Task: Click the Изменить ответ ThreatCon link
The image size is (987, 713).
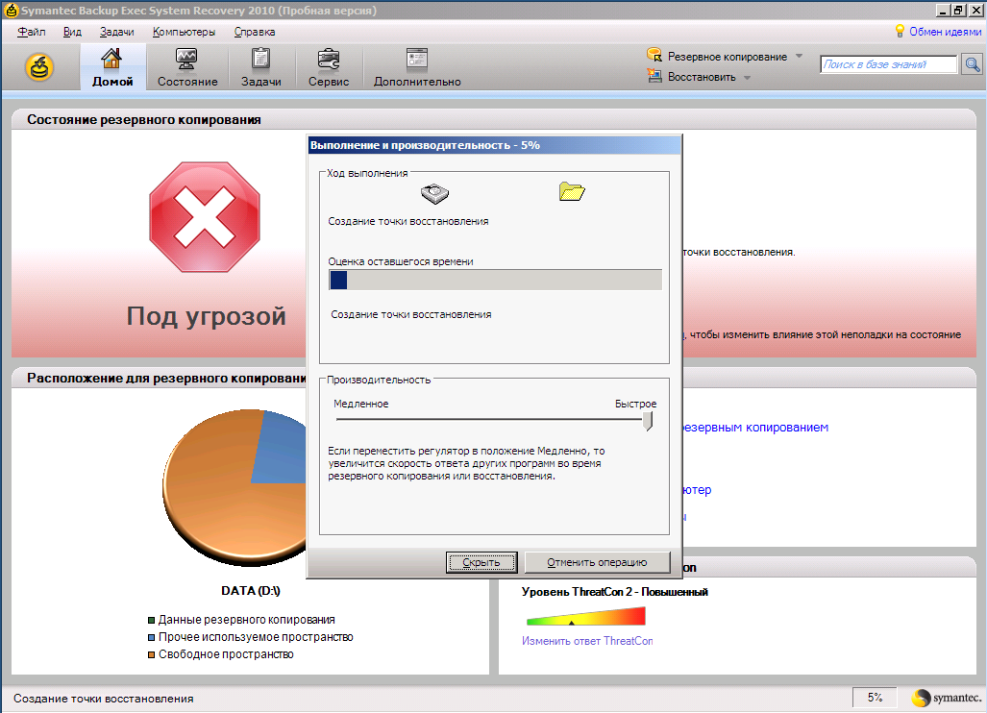Action: [x=586, y=641]
